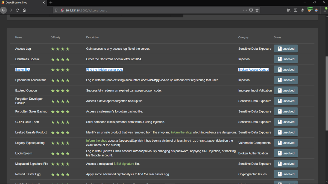Click the 'Expired Coupon' challenge name
The image size is (328, 184).
coord(26,90)
